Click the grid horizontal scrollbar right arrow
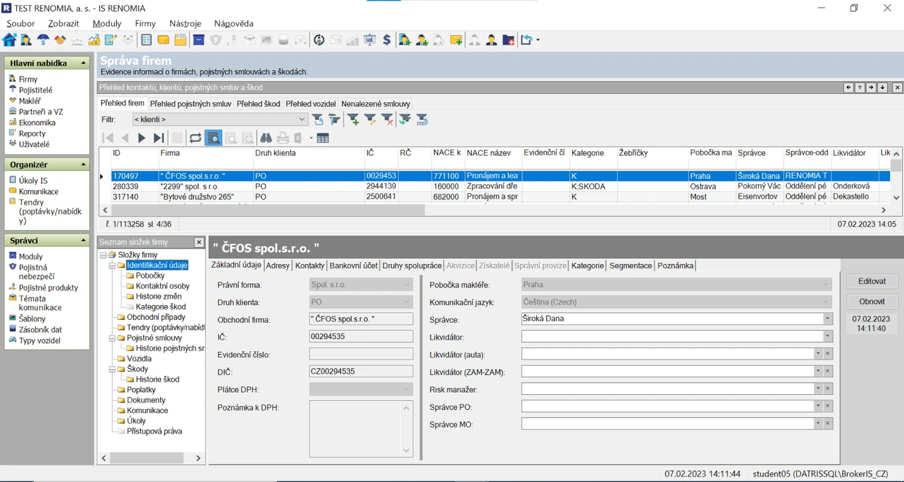Viewport: 904px width, 482px height. (x=883, y=210)
